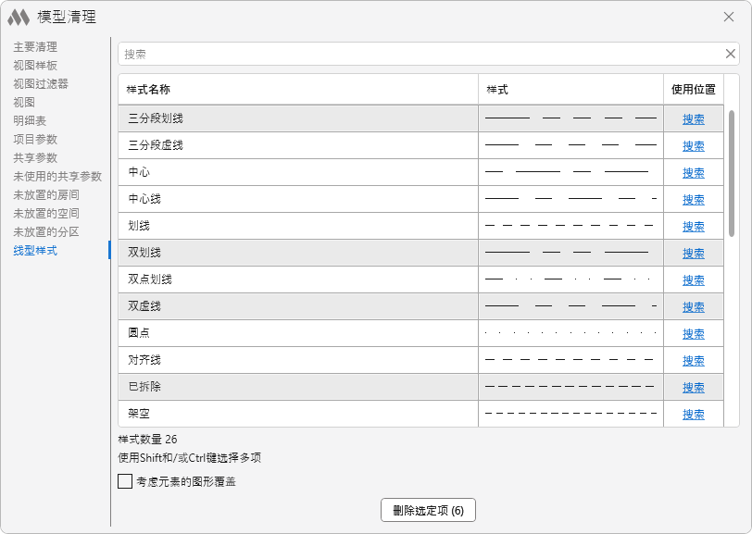Select the 中心 style name
The height and width of the screenshot is (534, 752).
[139, 172]
